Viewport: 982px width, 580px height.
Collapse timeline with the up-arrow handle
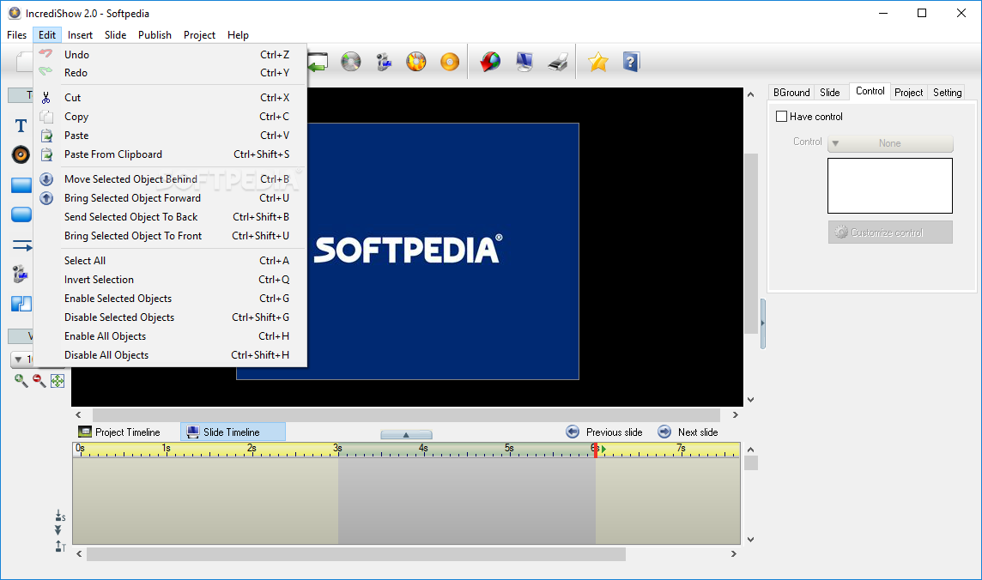406,434
